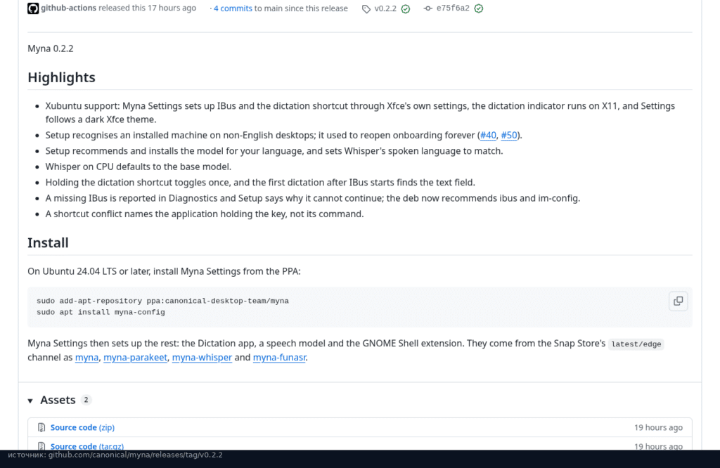Click the source caption github.com/canonical/myna URL
The width and height of the screenshot is (720, 468).
point(136,455)
